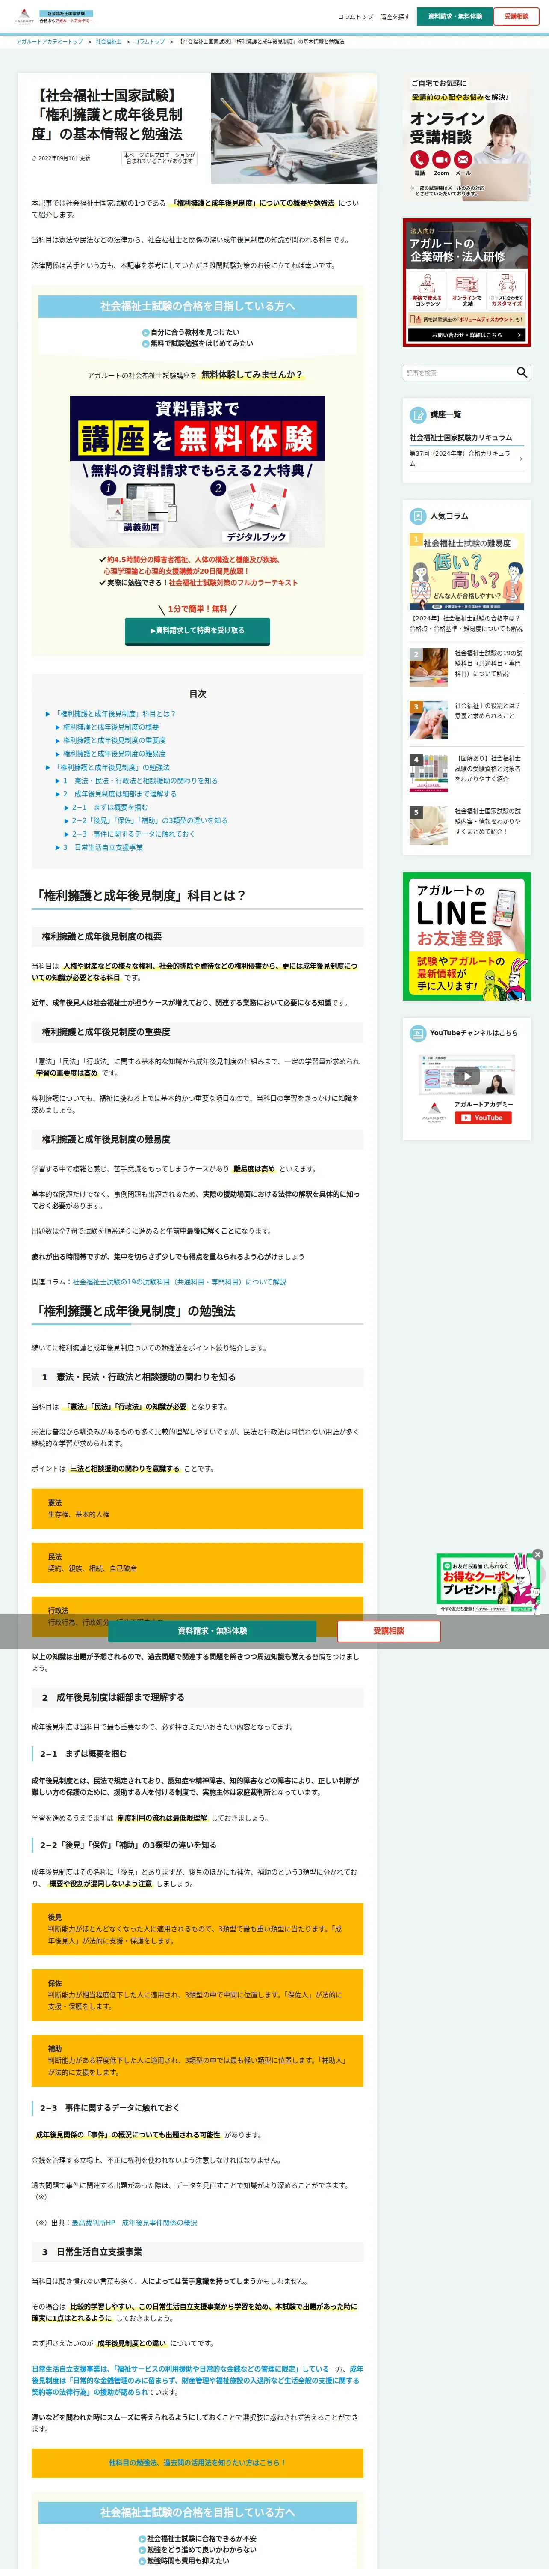Close the LINE coupon popup
Image resolution: width=549 pixels, height=2569 pixels.
point(538,1554)
